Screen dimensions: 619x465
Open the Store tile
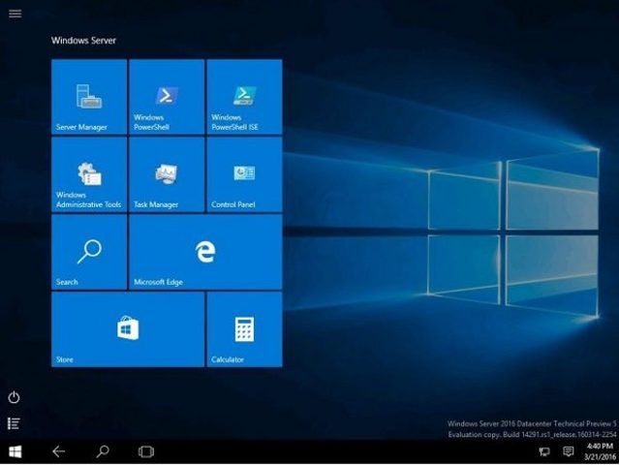[128, 329]
